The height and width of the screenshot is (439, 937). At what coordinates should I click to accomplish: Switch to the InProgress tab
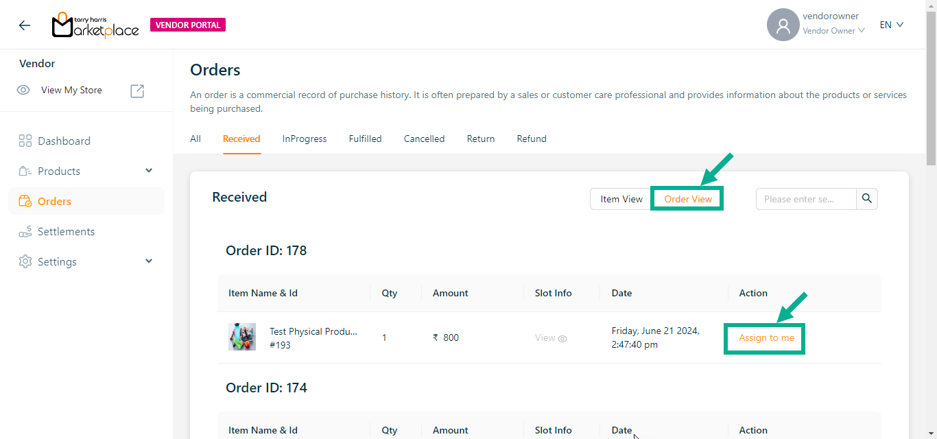(x=304, y=139)
